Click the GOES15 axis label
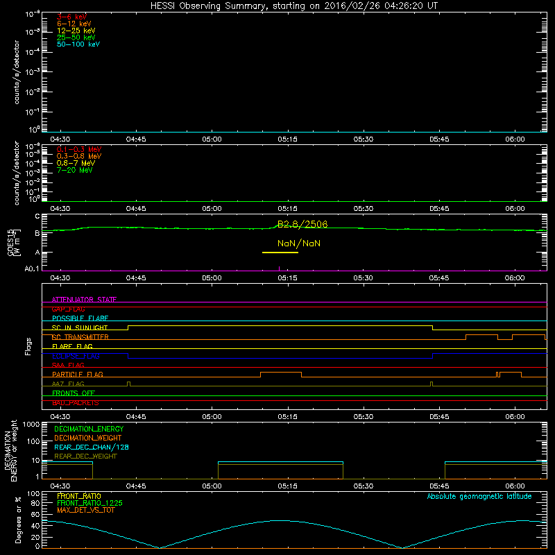555x555 pixels. point(11,242)
